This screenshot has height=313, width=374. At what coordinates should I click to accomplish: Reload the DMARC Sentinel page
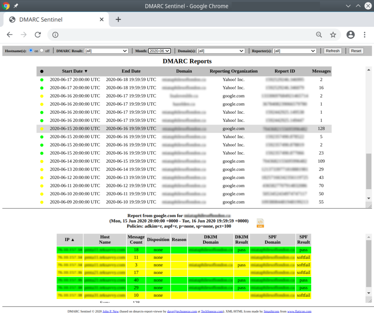38,35
